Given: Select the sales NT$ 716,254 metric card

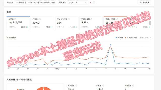Looking at the screenshot, I should point(18,23).
